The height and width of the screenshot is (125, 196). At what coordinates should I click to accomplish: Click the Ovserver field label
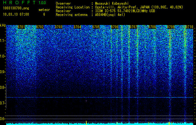tap(63, 3)
